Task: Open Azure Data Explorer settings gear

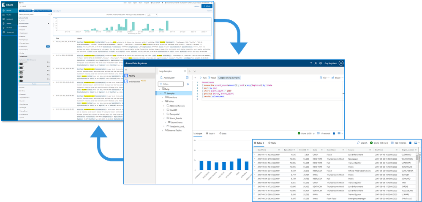Action: tap(321, 63)
